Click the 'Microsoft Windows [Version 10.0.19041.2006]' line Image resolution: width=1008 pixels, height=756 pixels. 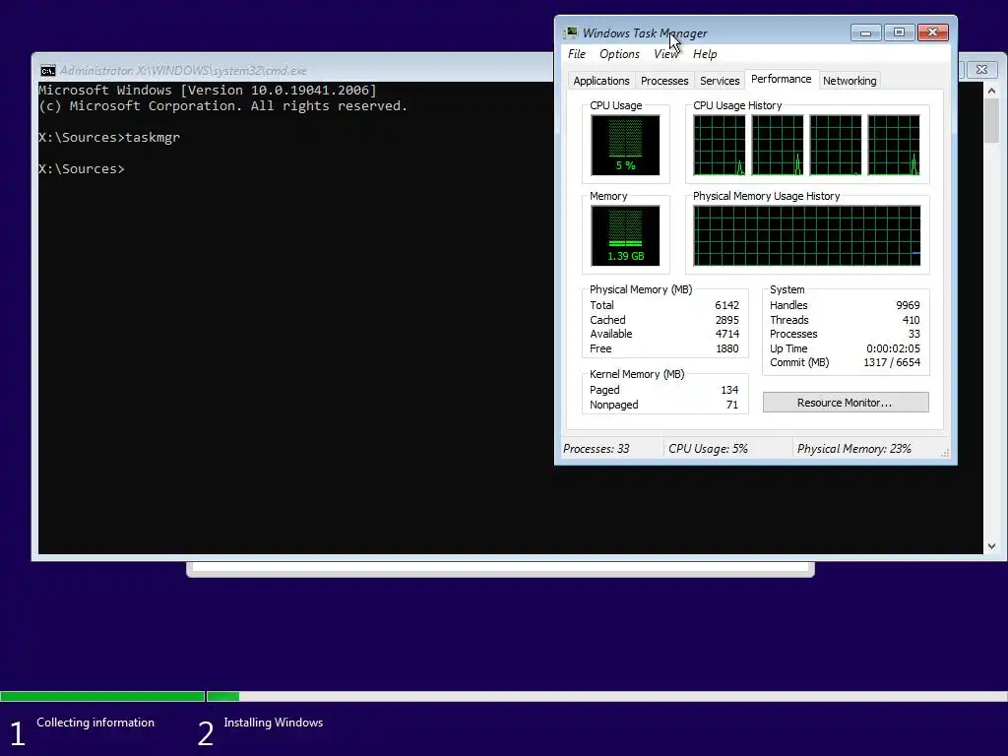(x=208, y=90)
